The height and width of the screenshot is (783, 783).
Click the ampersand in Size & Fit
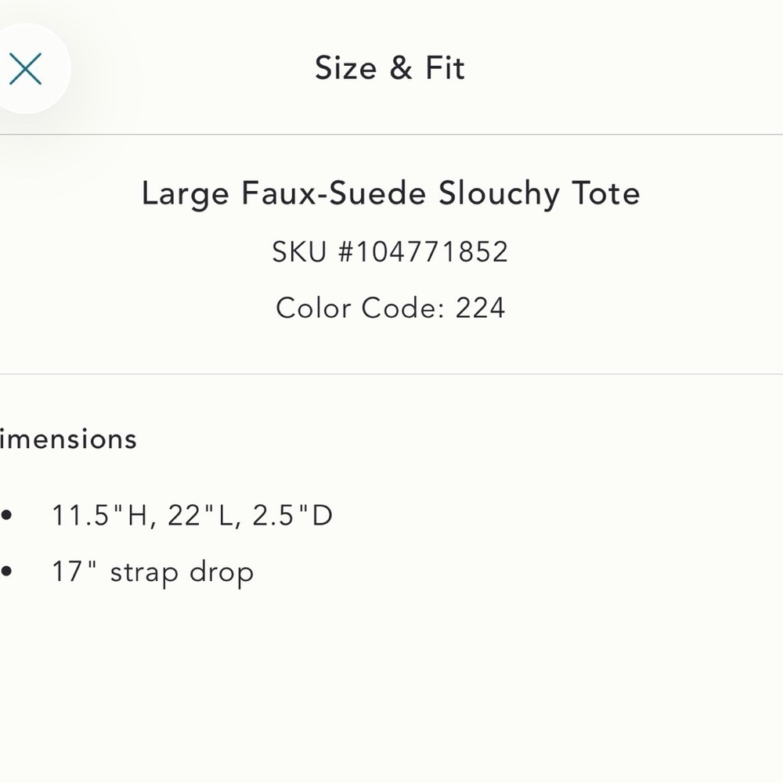point(401,68)
